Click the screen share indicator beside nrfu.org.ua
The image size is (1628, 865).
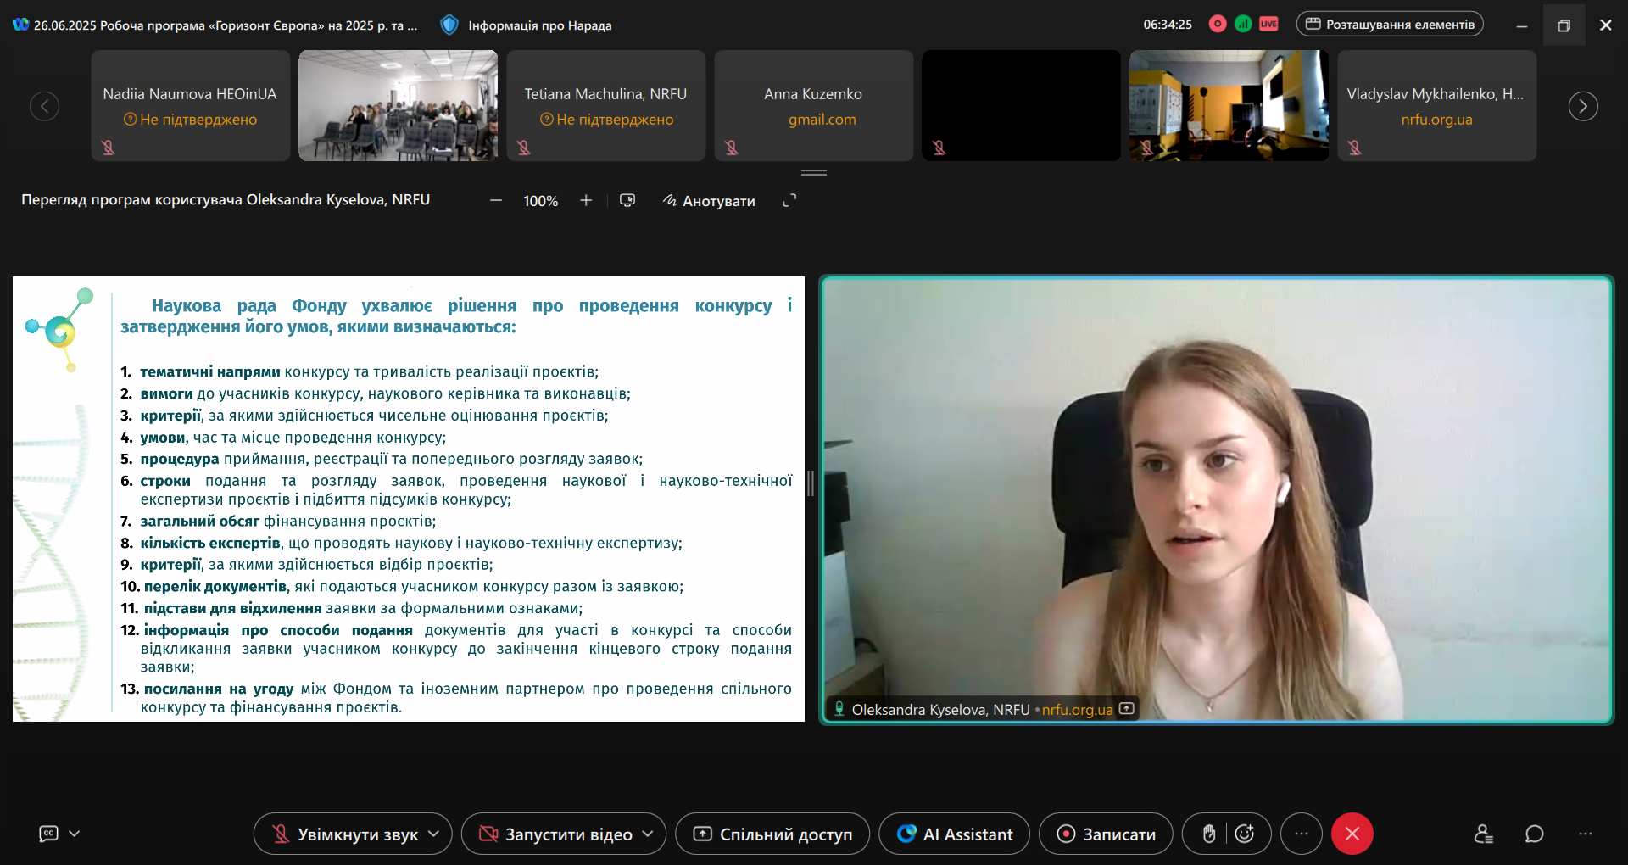(x=1126, y=709)
